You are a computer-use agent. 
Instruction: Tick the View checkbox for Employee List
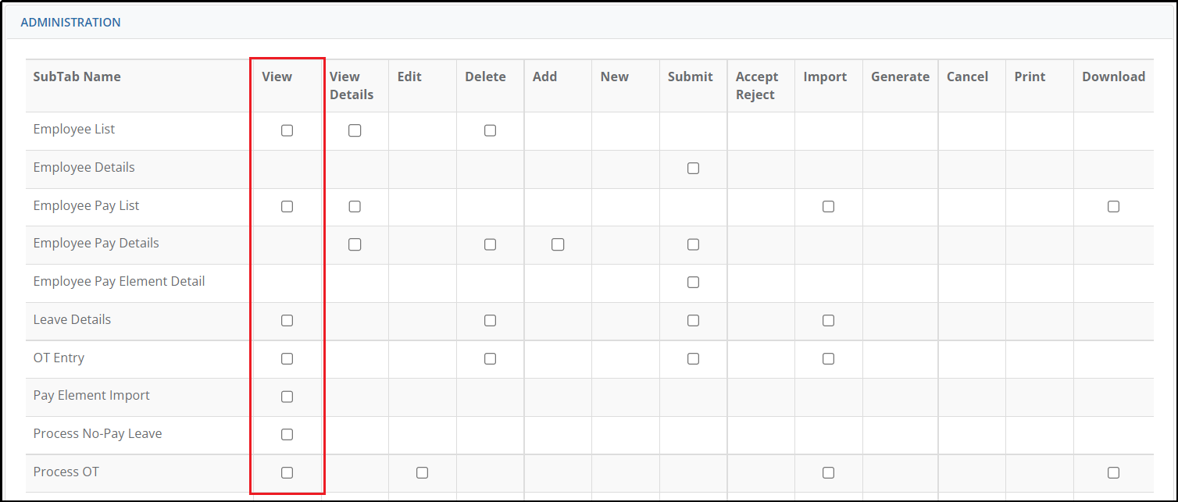coord(287,130)
